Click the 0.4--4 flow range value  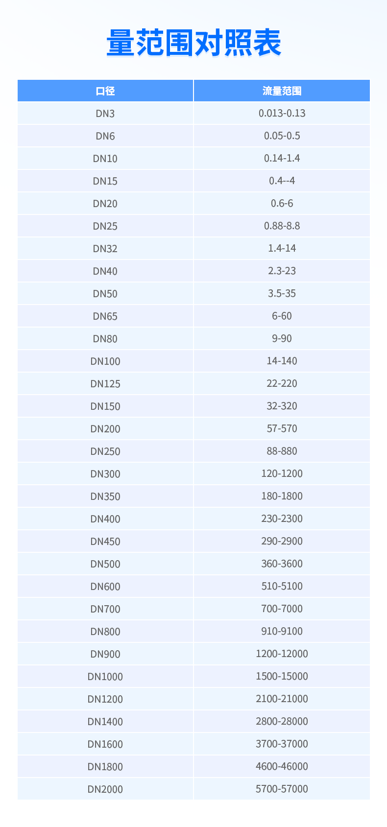point(282,181)
